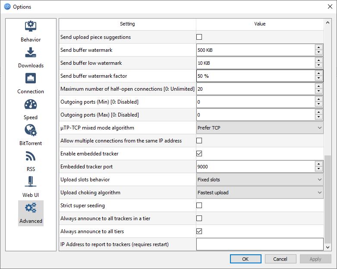Image resolution: width=337 pixels, height=269 pixels.
Task: Click the "Strict super seeding" label
Action: pos(82,206)
